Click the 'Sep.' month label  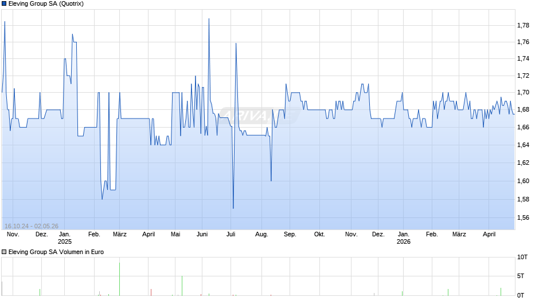click(290, 235)
